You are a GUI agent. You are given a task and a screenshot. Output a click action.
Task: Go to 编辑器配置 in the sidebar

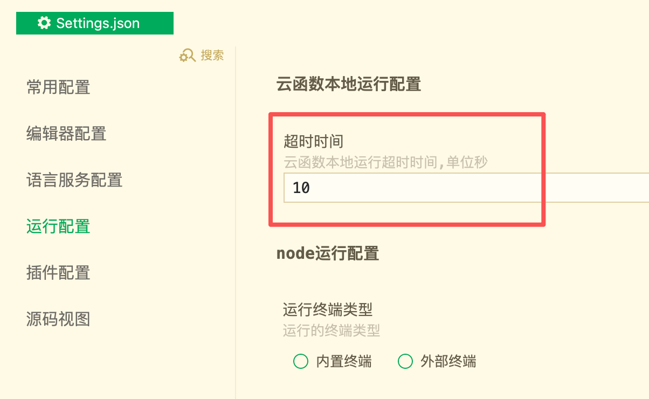(66, 134)
